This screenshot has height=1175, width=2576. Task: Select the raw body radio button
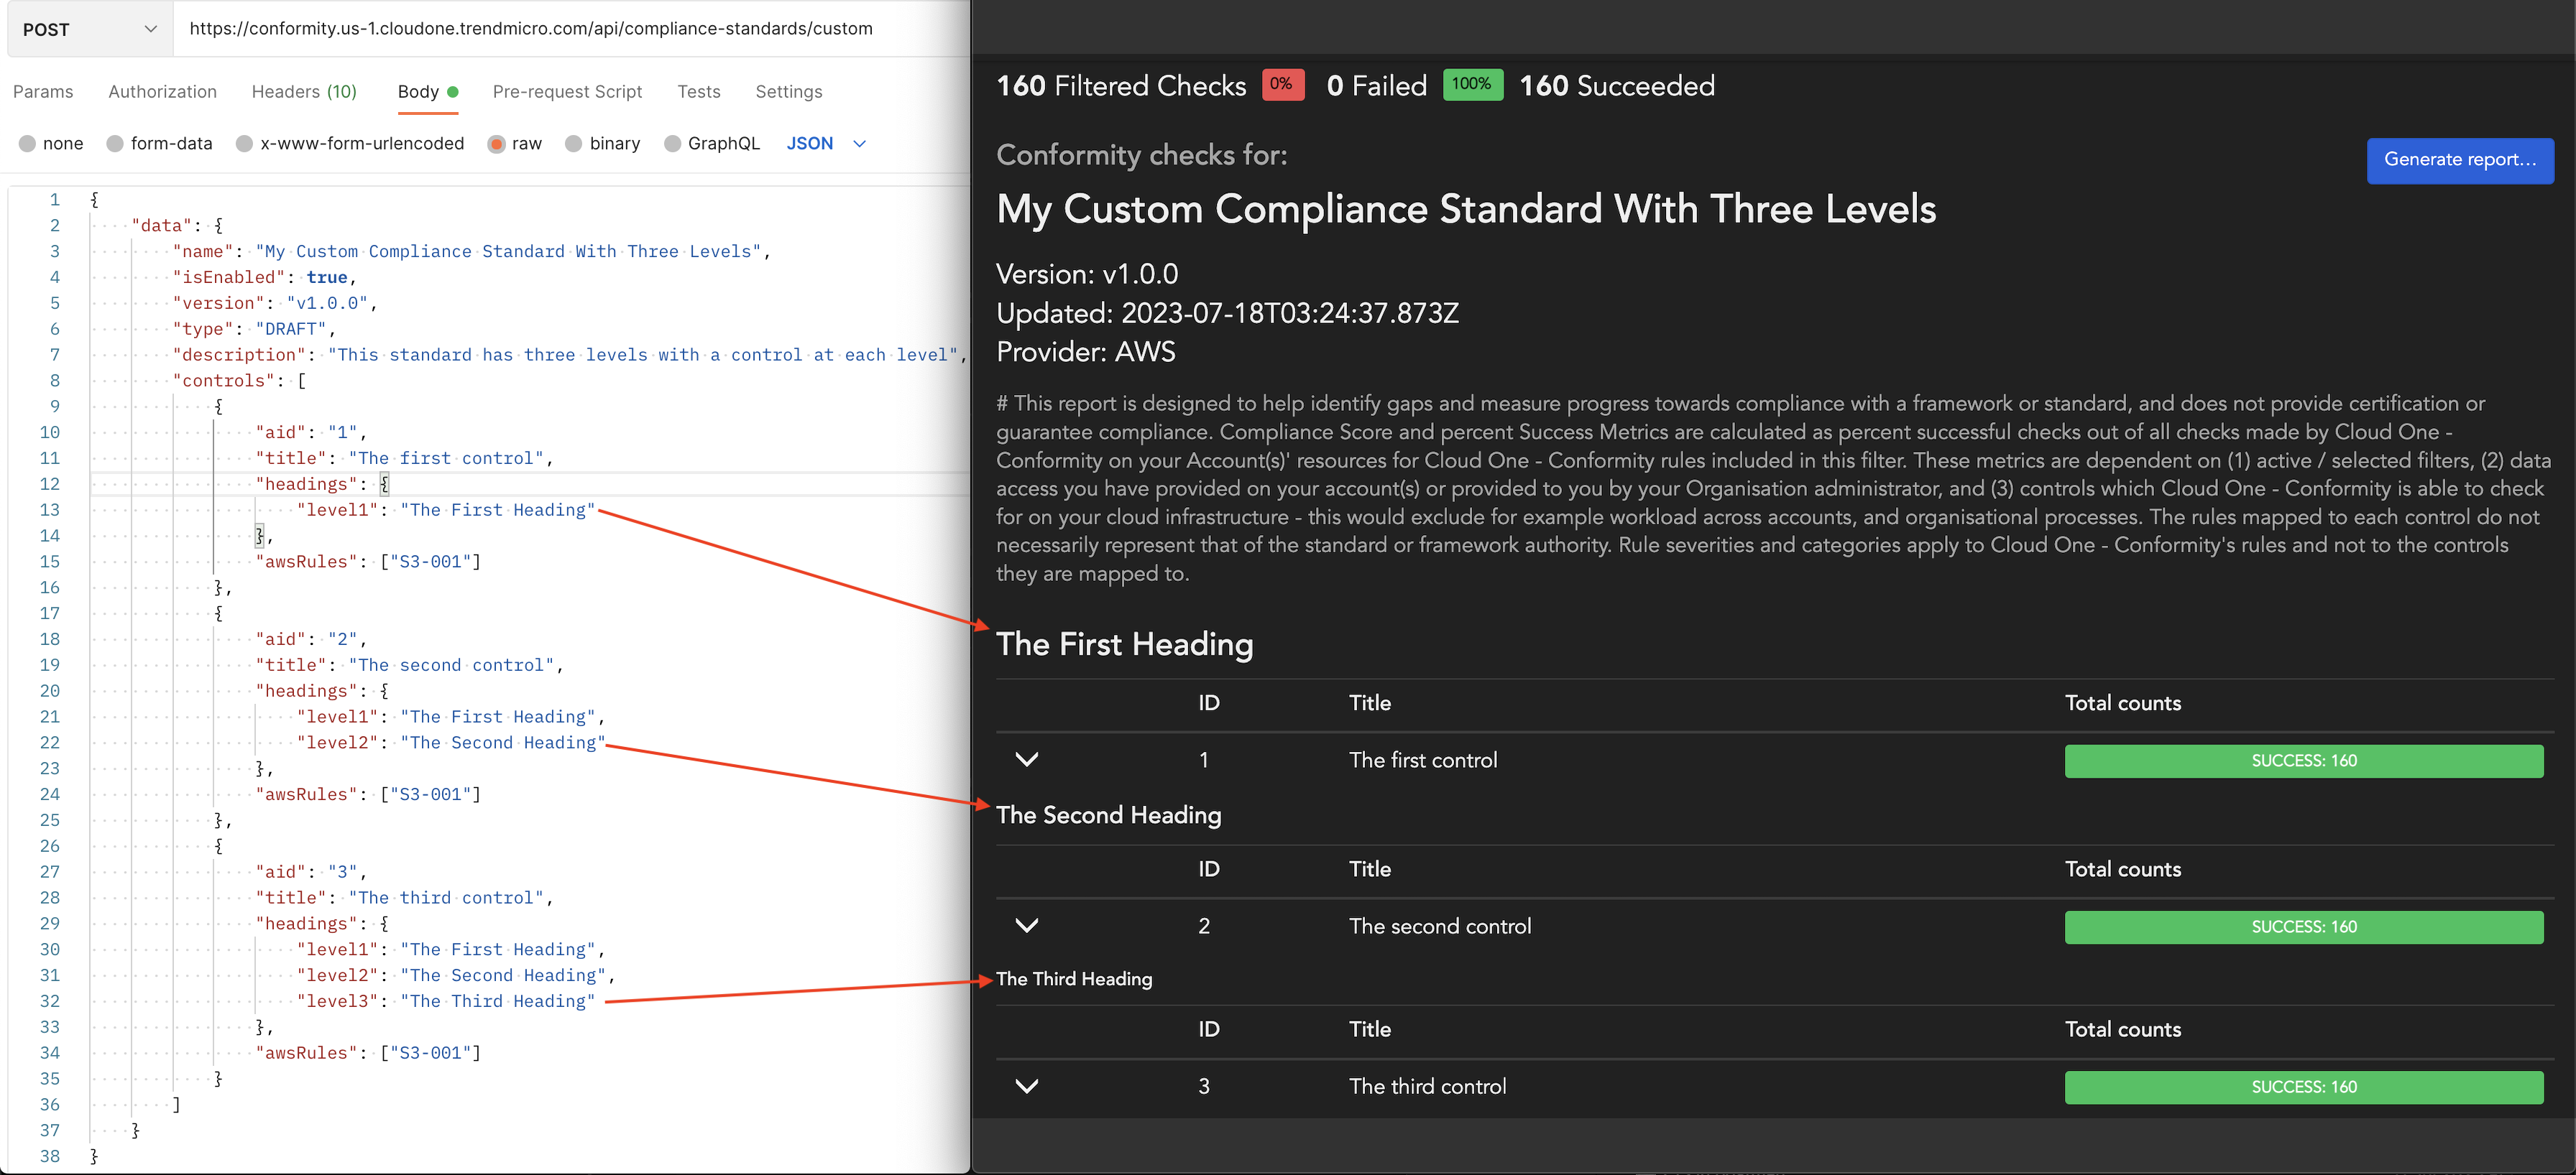(x=496, y=144)
